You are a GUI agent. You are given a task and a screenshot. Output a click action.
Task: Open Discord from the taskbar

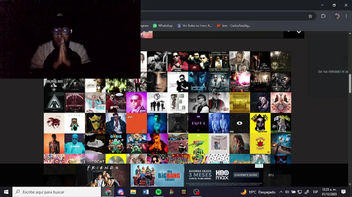click(121, 192)
